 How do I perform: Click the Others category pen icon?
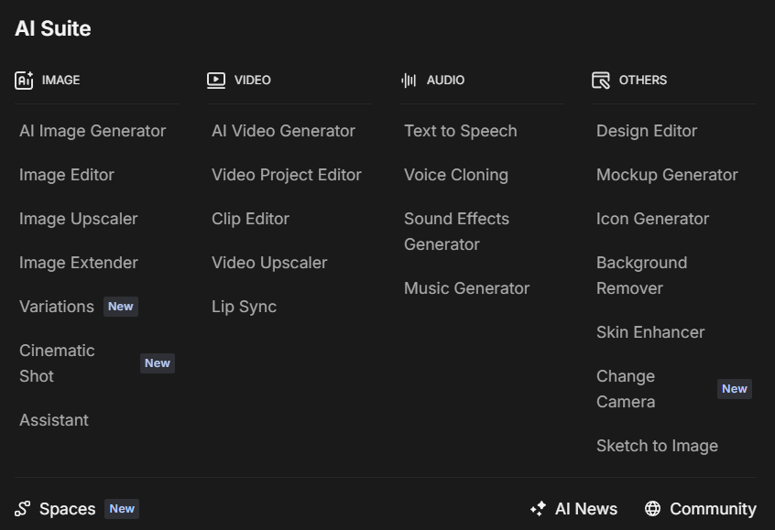601,80
